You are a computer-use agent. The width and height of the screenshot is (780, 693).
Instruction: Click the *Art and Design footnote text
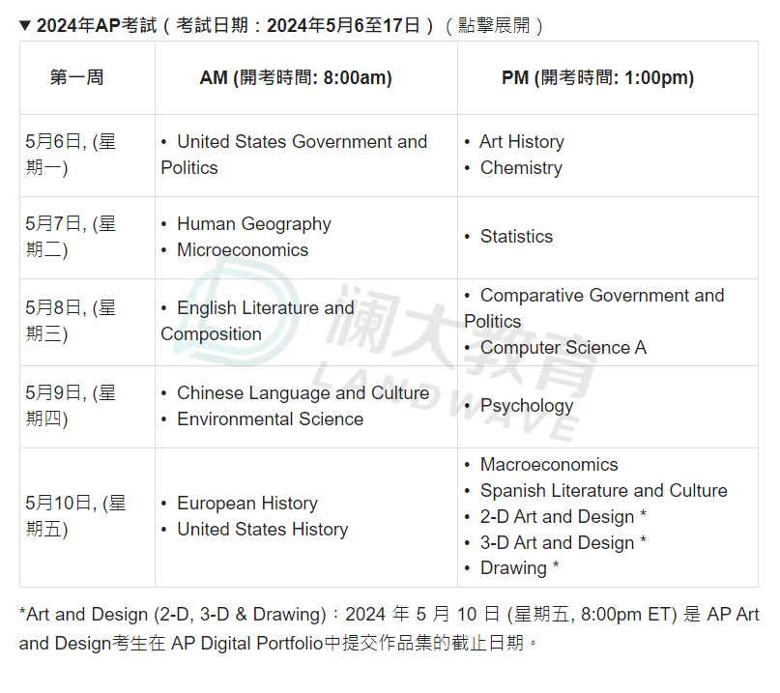click(x=389, y=629)
